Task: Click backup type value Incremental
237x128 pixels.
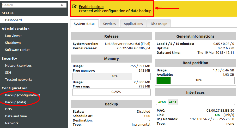Action: (x=141, y=125)
